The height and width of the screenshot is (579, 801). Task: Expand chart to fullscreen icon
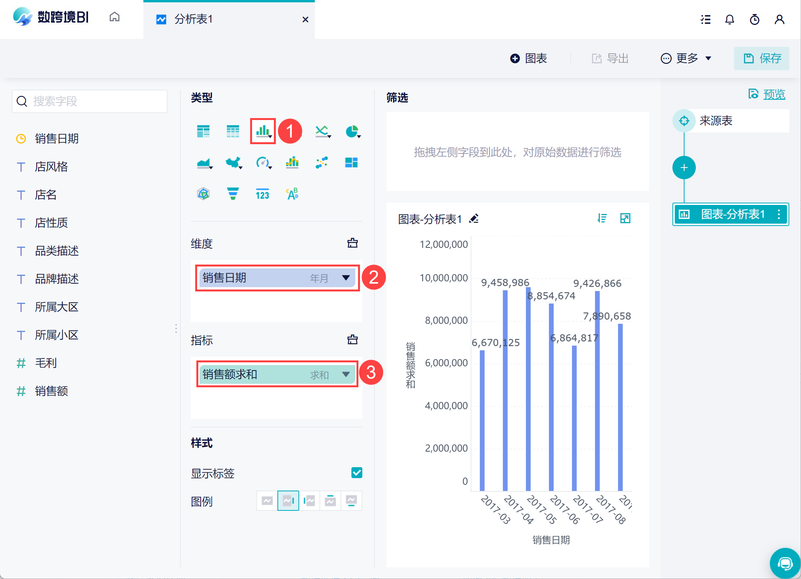(x=625, y=218)
